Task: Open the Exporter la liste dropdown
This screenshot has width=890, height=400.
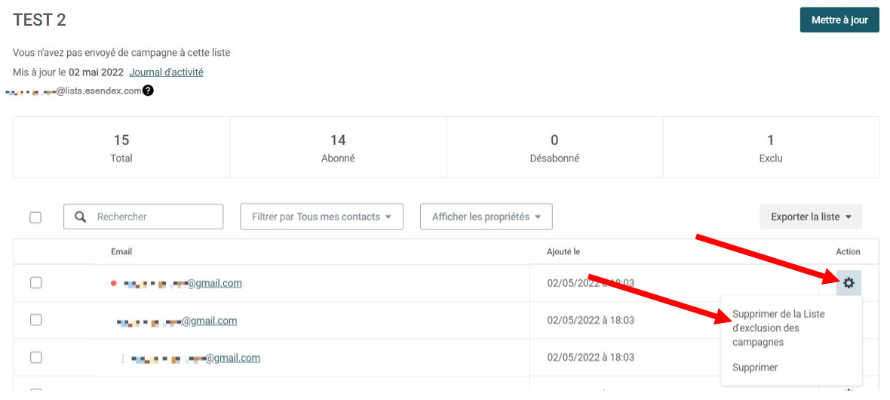Action: click(x=811, y=217)
